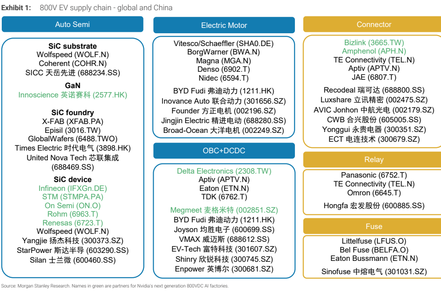Click ECT 电连技术 (300679.SZ) entry
This screenshot has height=295, width=441.
click(374, 139)
